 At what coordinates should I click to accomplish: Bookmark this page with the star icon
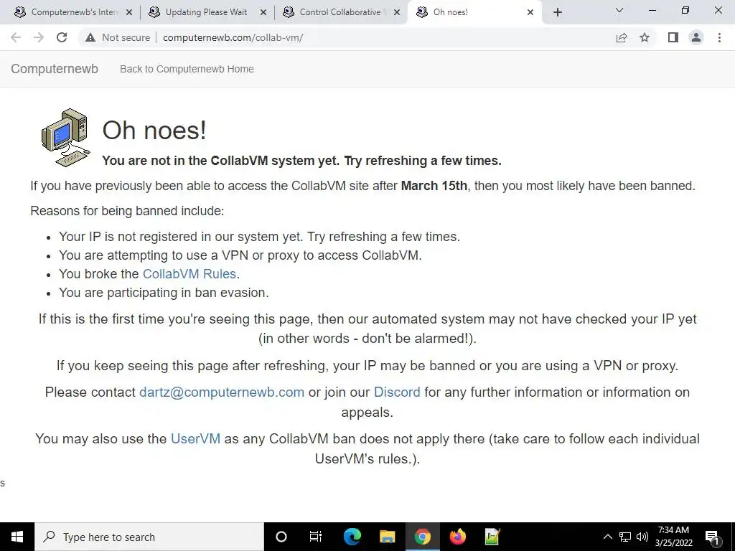coord(645,37)
